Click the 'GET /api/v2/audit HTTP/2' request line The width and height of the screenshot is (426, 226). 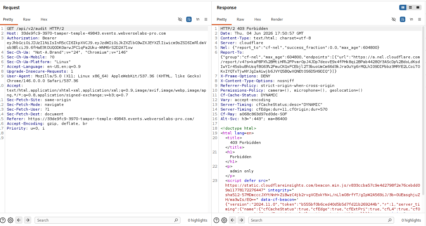tap(35, 29)
